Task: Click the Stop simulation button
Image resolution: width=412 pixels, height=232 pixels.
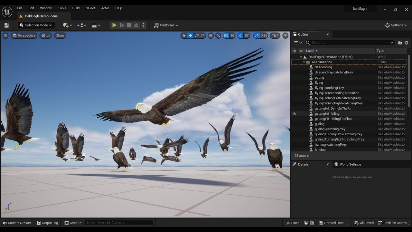Action: pos(129,25)
